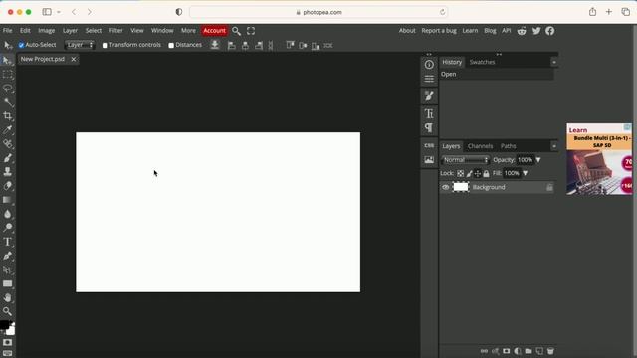Viewport: 637px width, 358px height.
Task: Select the Hand tool
Action: 7,297
